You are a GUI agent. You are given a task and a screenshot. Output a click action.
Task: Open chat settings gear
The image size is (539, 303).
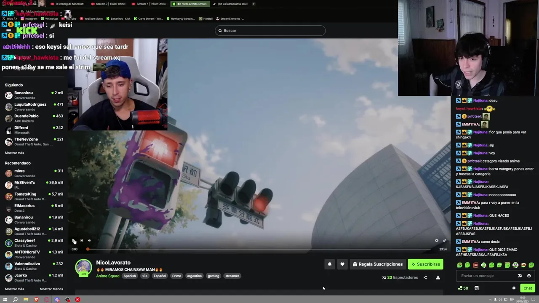tap(514, 288)
